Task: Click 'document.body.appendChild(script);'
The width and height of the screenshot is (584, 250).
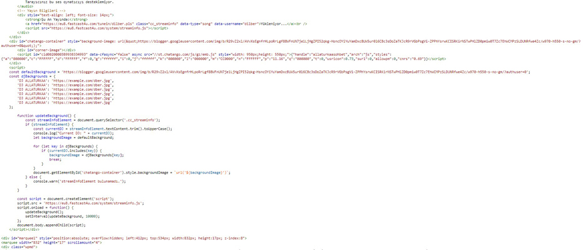Action: [x=51, y=225]
